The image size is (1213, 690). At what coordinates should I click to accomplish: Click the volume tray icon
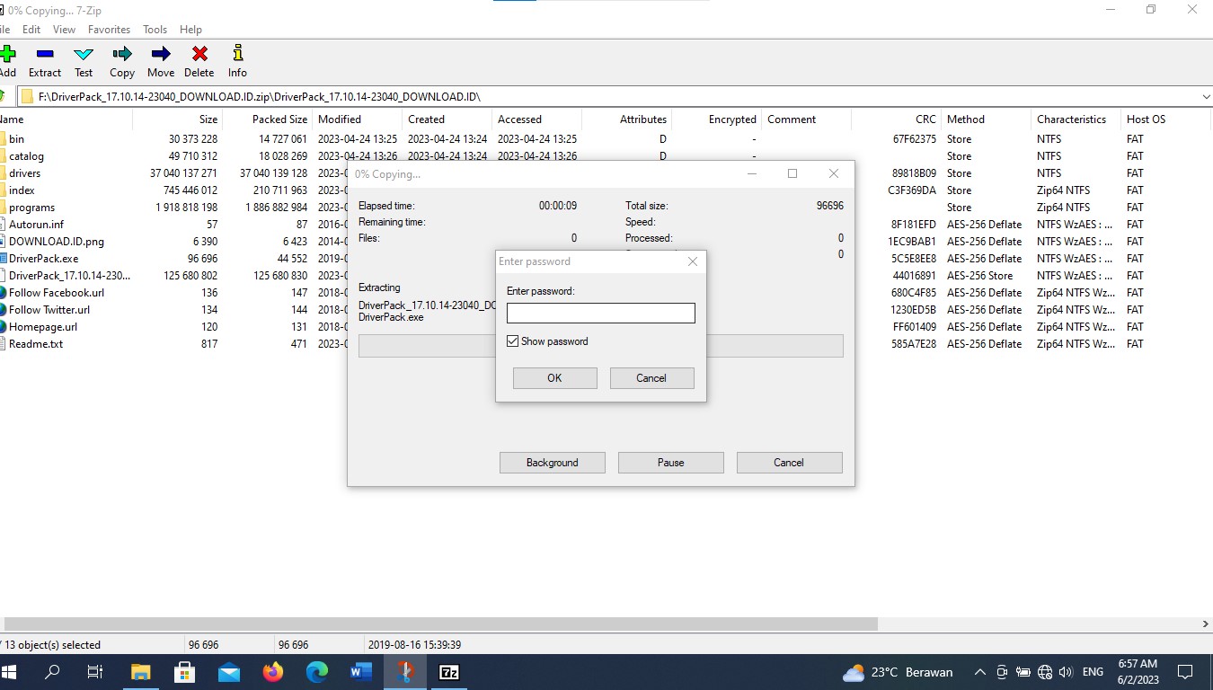tap(1066, 672)
